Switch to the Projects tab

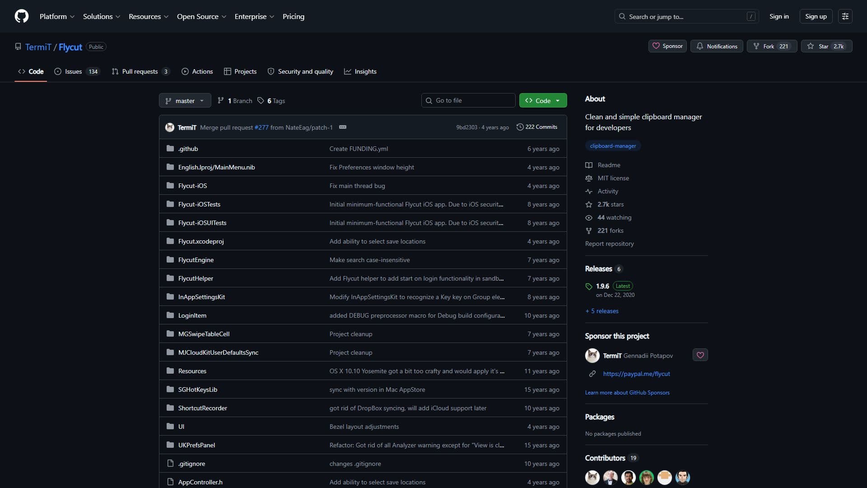[x=240, y=71]
